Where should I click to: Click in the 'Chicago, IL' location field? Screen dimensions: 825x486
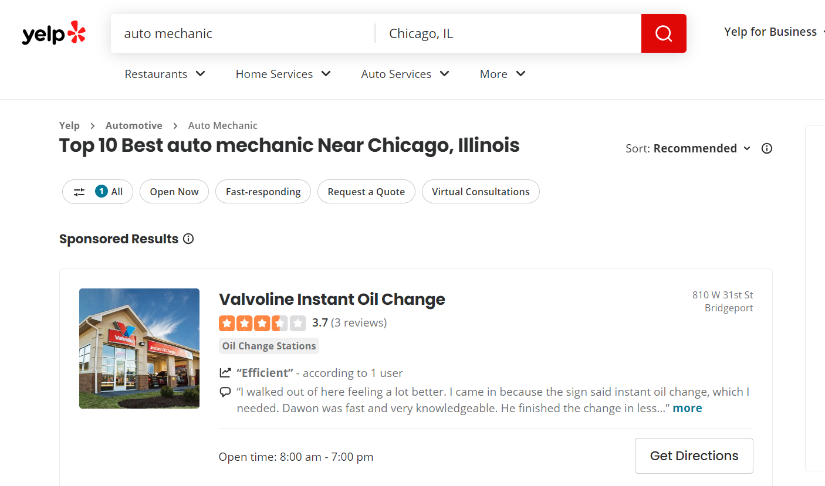[509, 33]
